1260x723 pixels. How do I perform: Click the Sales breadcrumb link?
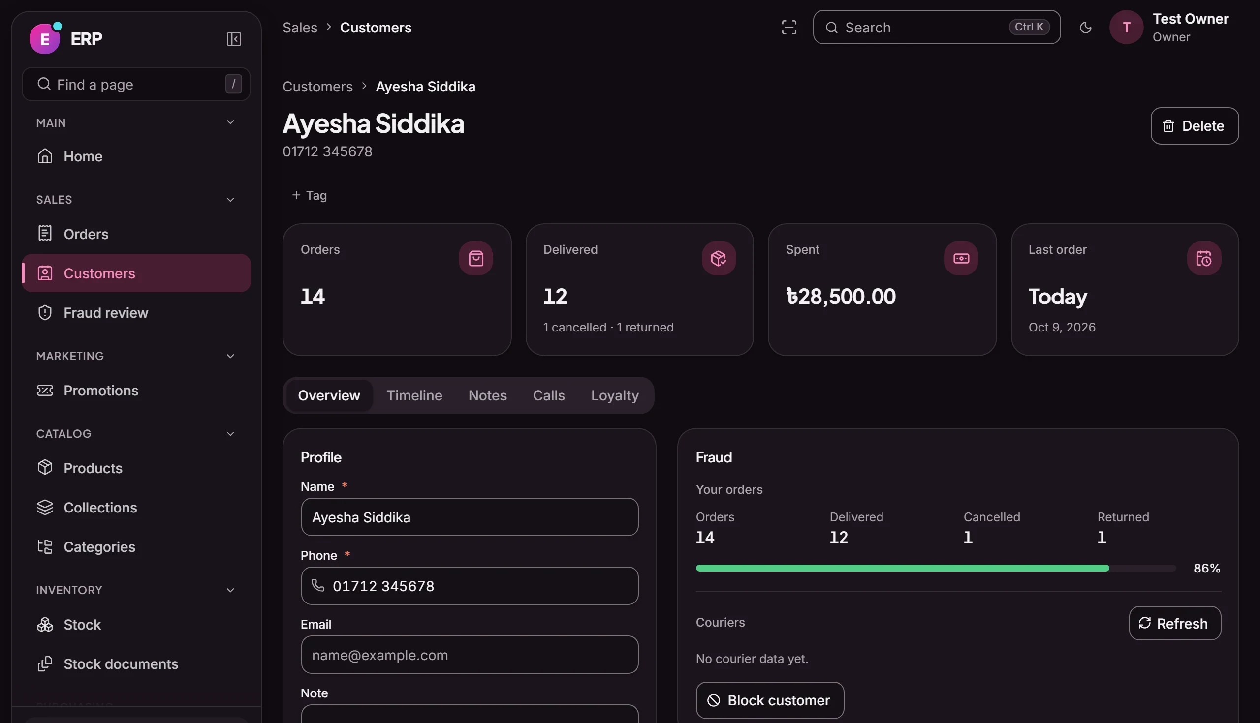(x=300, y=28)
